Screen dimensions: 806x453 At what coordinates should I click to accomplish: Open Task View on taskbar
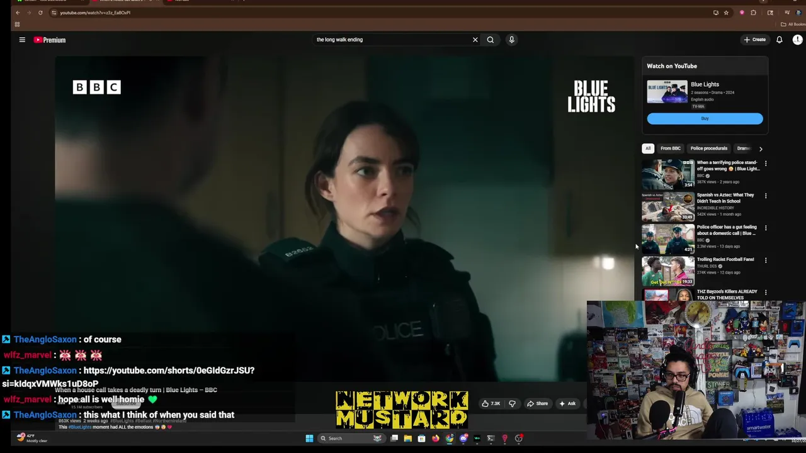click(x=394, y=439)
